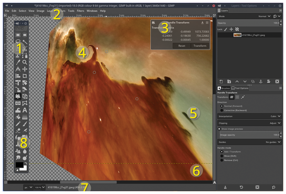Create a new layer in Layers panel
Image resolution: width=286 pixels, height=194 pixels.
tap(221, 81)
